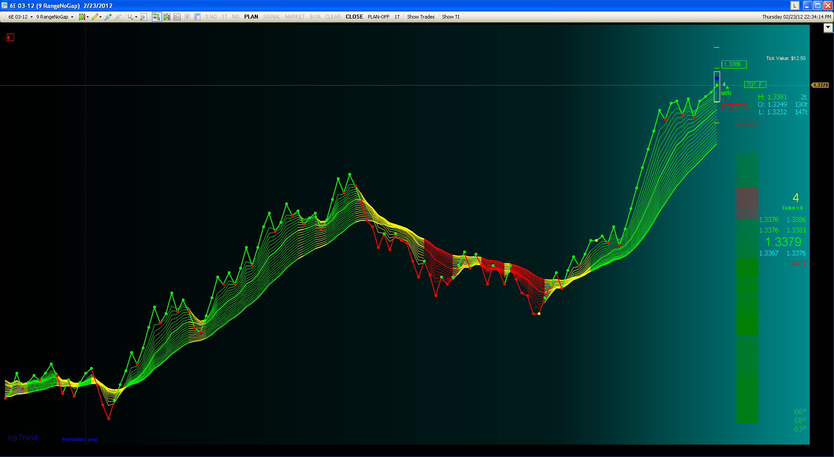The width and height of the screenshot is (834, 457).
Task: Select the pencil drawing tool
Action: point(94,17)
